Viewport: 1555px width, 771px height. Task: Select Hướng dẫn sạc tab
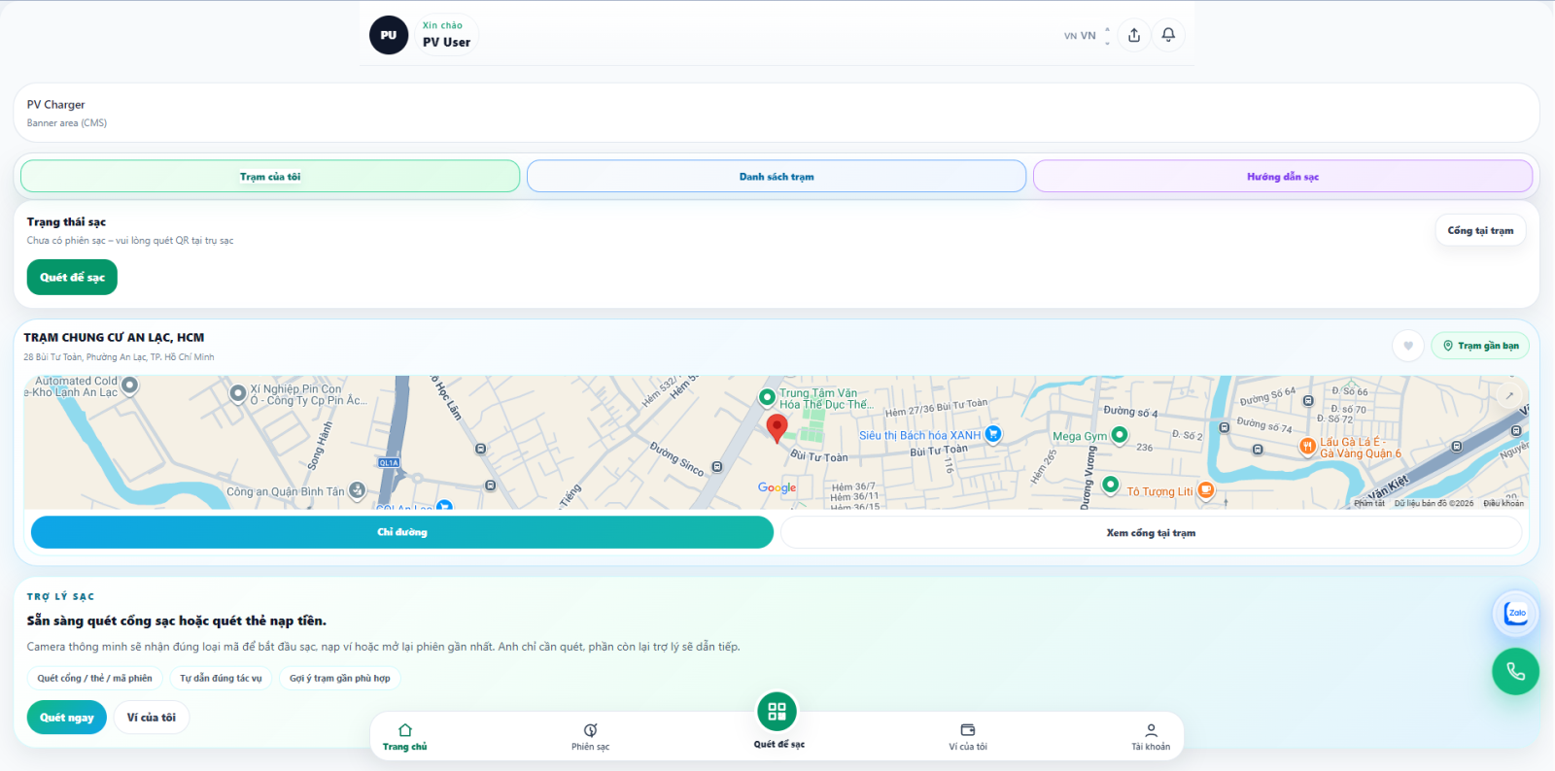(x=1283, y=177)
